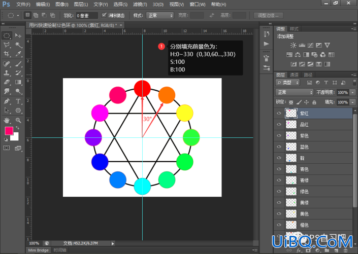Select the Eyedropper tool
This screenshot has height=254, width=358.
18,54
